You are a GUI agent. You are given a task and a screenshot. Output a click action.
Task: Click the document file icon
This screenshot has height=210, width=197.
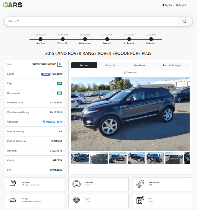point(13,183)
